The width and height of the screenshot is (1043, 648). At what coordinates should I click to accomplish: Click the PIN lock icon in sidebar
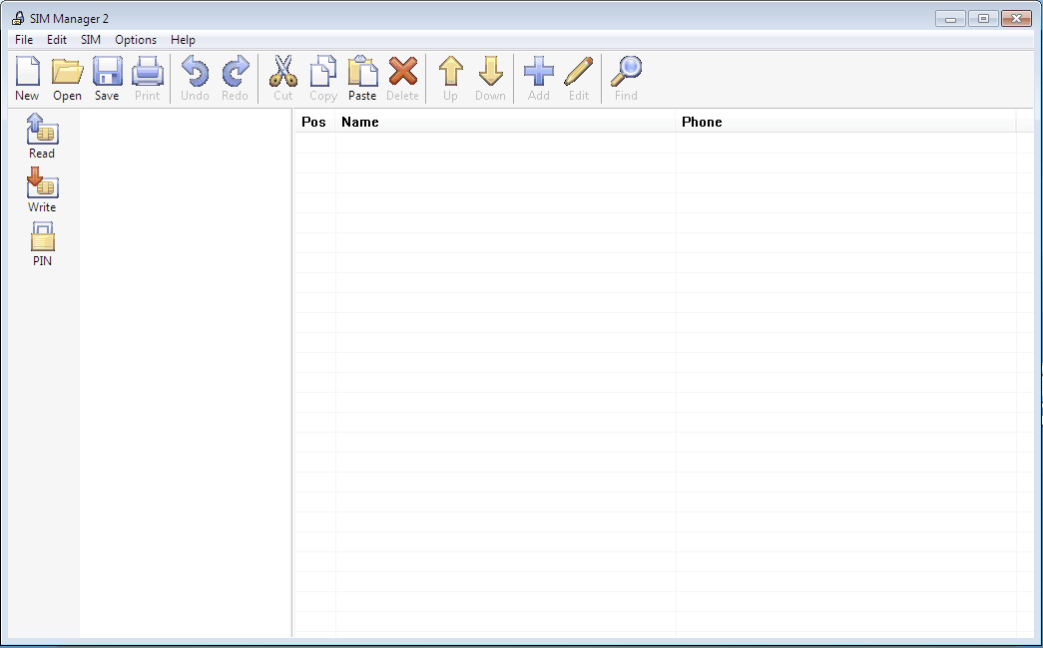pyautogui.click(x=41, y=239)
